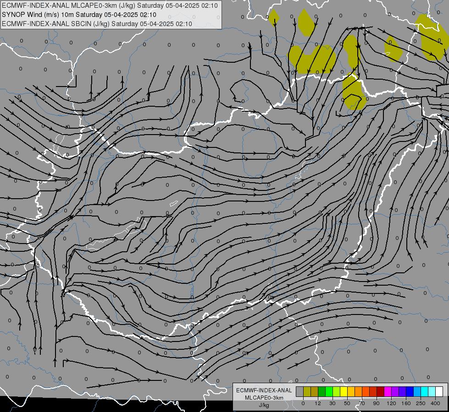This screenshot has width=449, height=412.
Task: Click the olive-yellow swatch in the legend
Action: point(307,391)
